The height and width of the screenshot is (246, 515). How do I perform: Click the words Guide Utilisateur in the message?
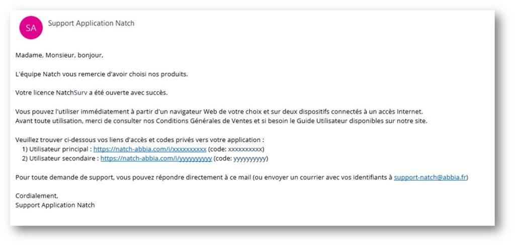(x=333, y=121)
